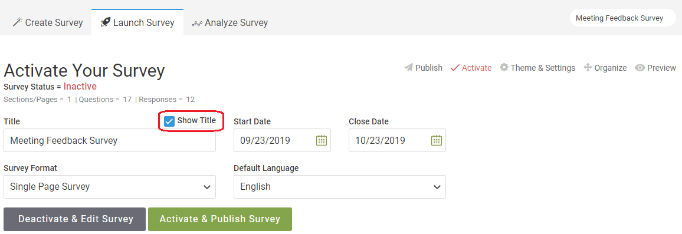Click the Activate checkmark icon
682x234 pixels.
pos(455,68)
